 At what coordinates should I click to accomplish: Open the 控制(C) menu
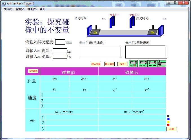point(32,9)
